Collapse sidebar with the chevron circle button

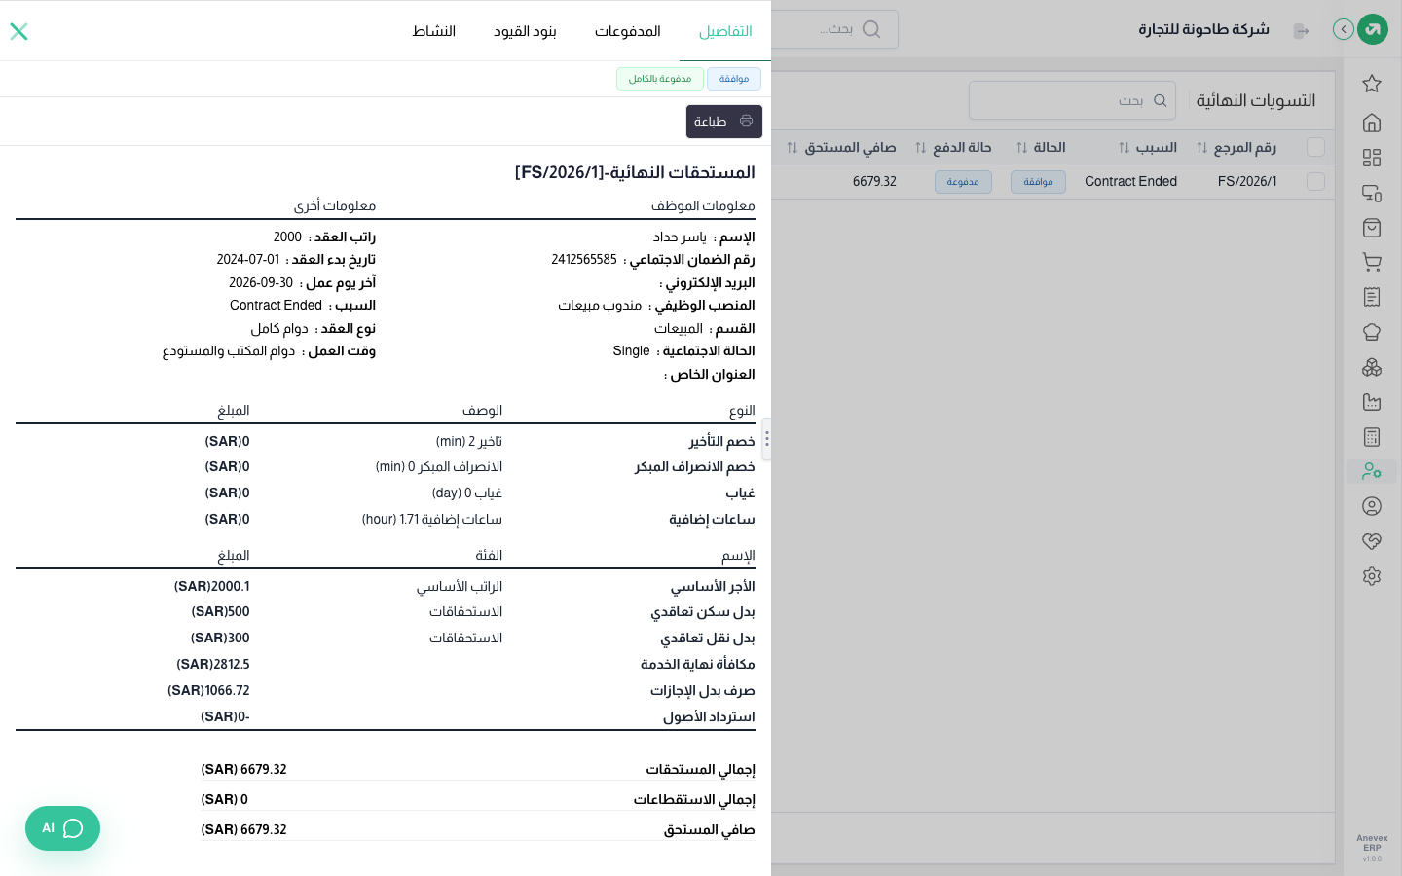[x=1344, y=29]
